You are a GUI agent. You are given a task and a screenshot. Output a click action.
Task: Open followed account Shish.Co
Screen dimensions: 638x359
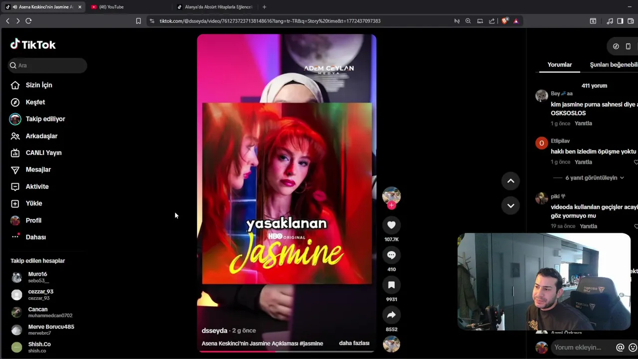31,347
